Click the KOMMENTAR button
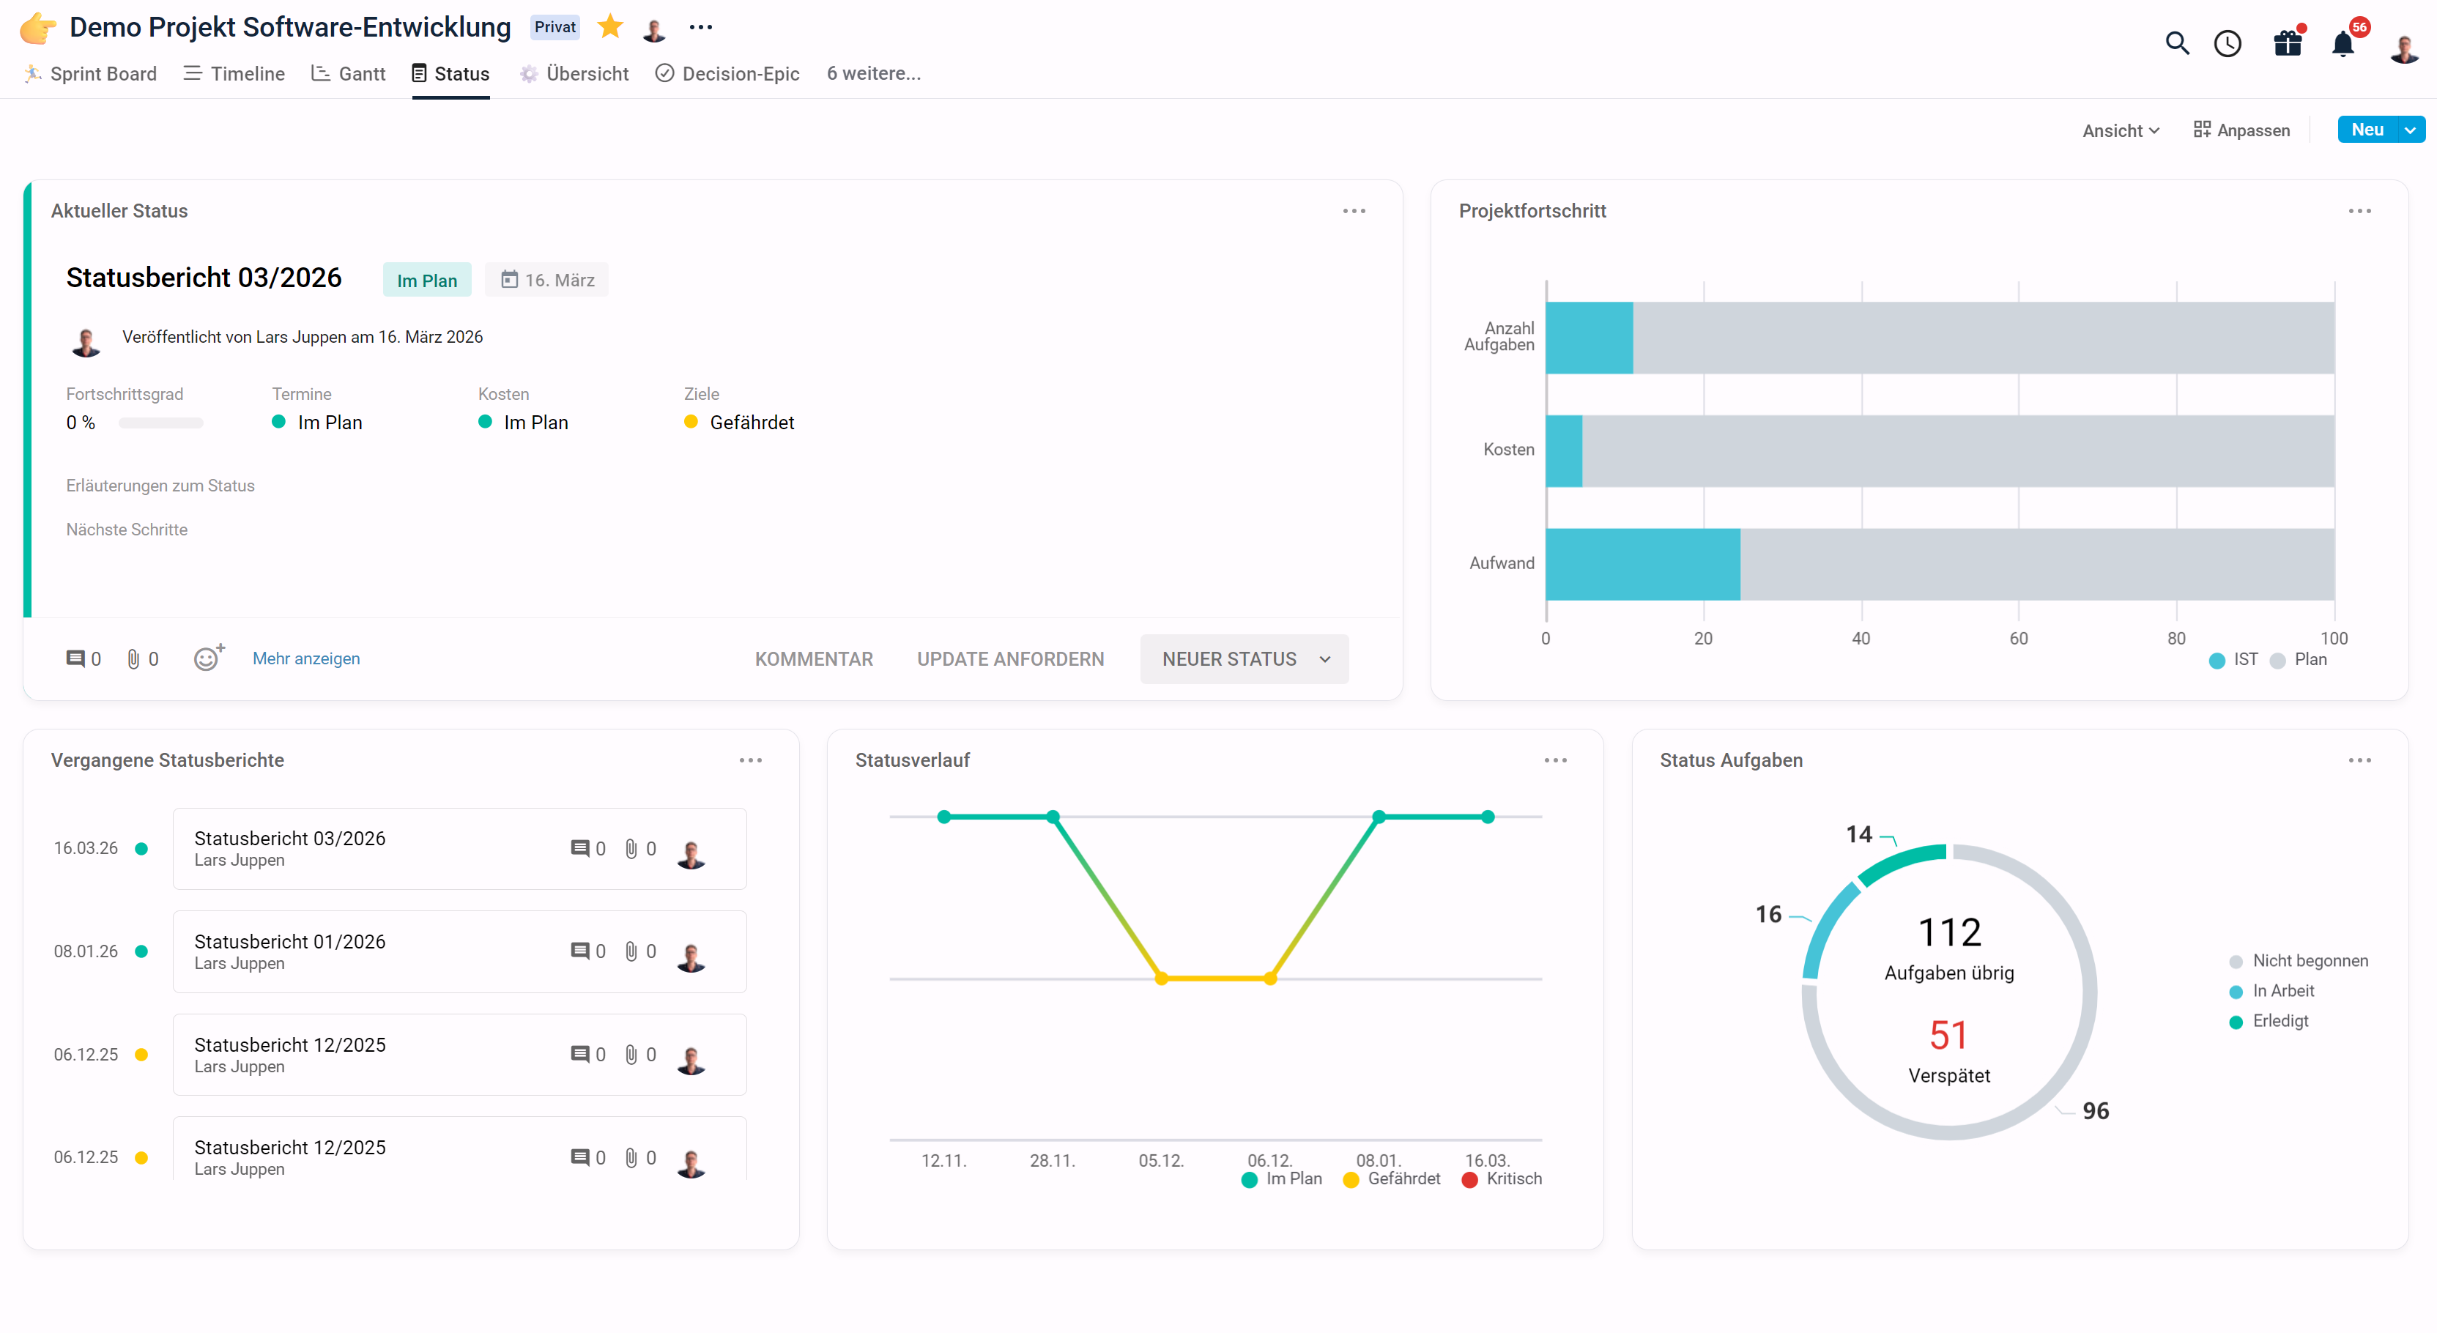 814,659
